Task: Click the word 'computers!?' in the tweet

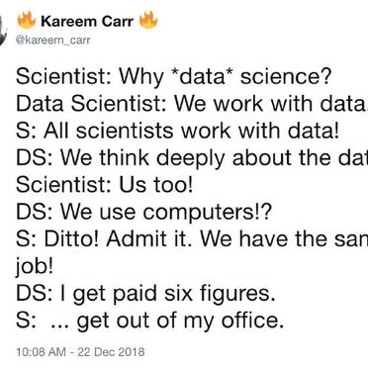Action: tap(208, 213)
